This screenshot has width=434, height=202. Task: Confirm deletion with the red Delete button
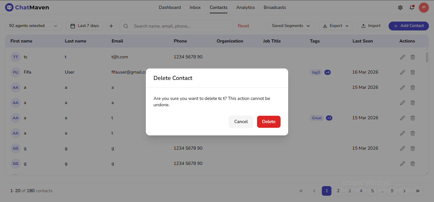click(x=268, y=121)
